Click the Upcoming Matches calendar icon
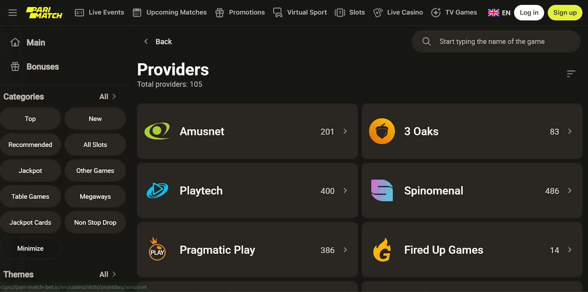 click(x=137, y=13)
